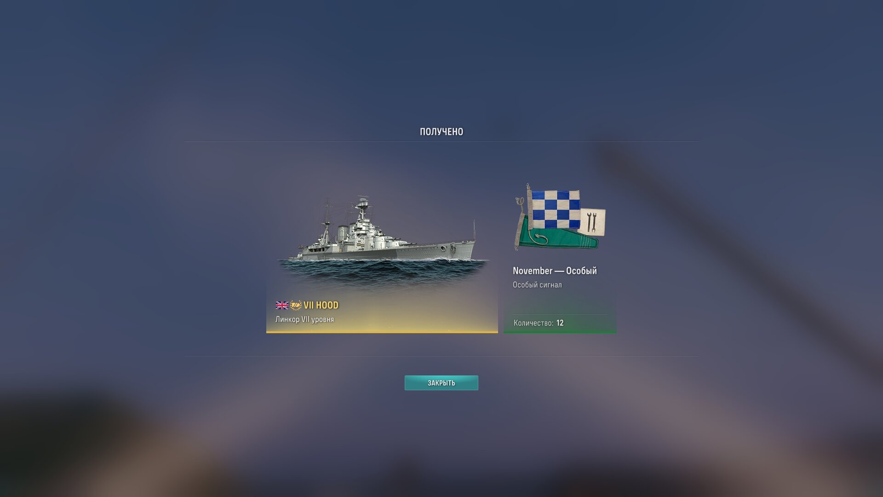883x497 pixels.
Task: Click the November — Особый signal title
Action: (555, 271)
